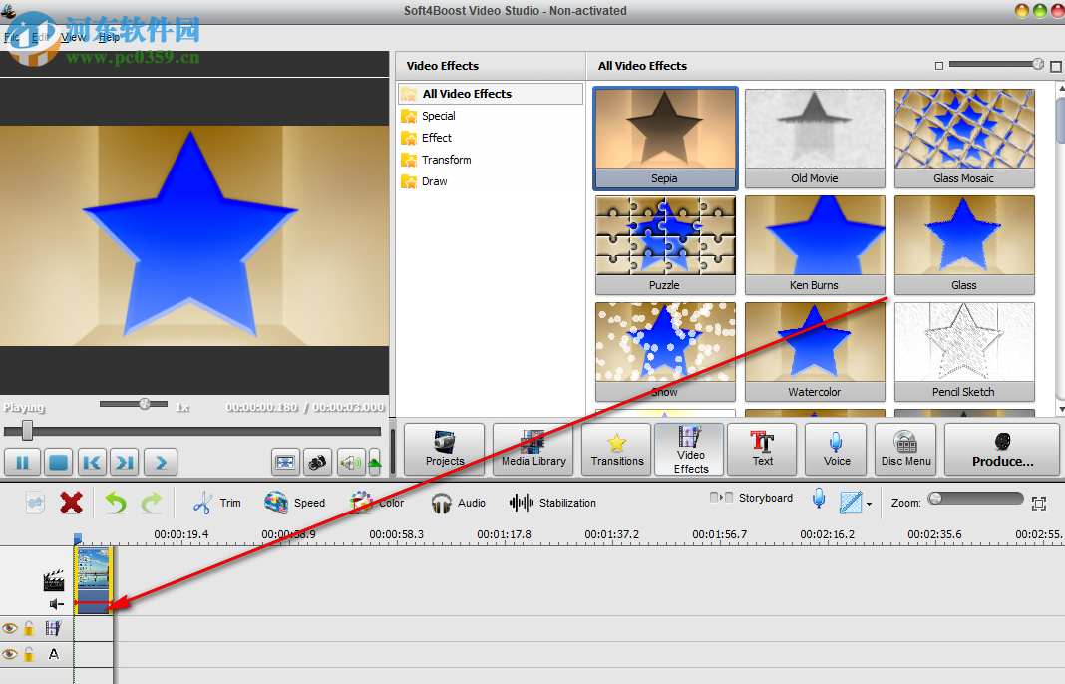The image size is (1065, 684).
Task: Choose the Ken Burns effect
Action: 815,245
